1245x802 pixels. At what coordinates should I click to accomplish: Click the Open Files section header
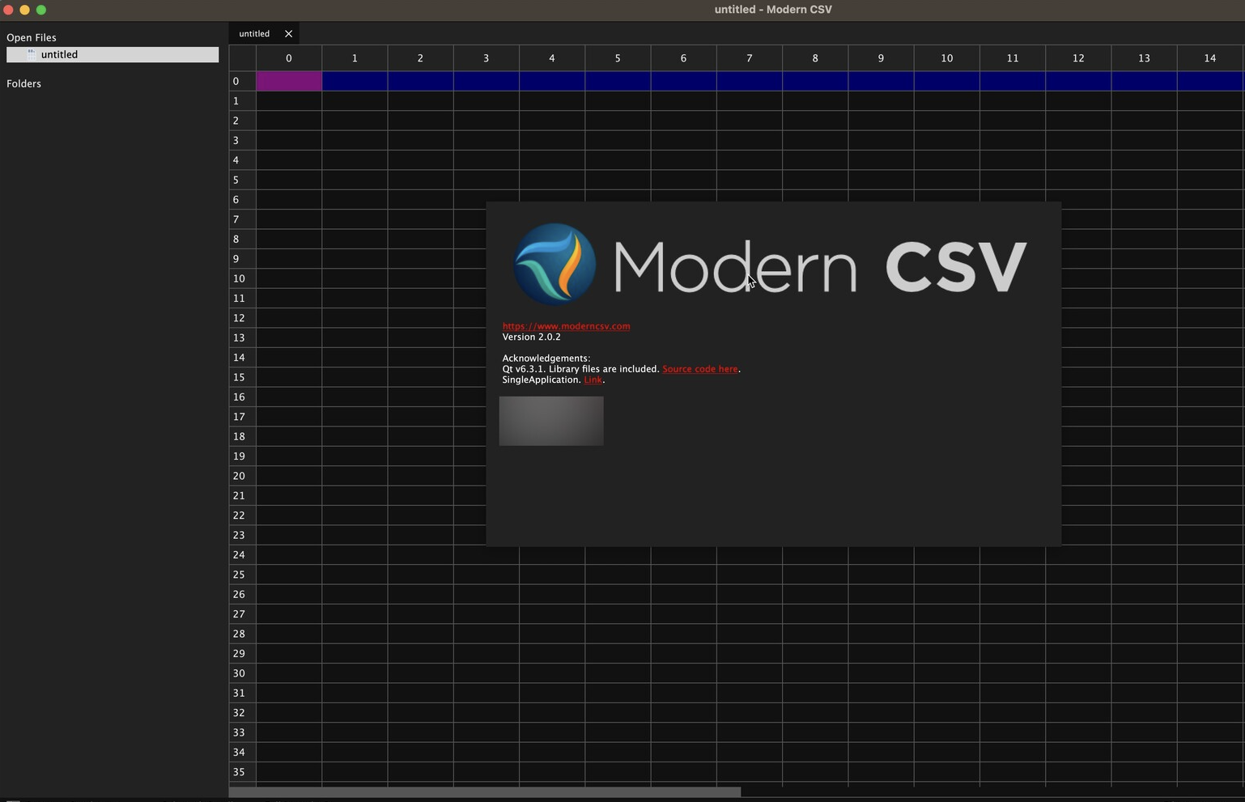pyautogui.click(x=31, y=37)
